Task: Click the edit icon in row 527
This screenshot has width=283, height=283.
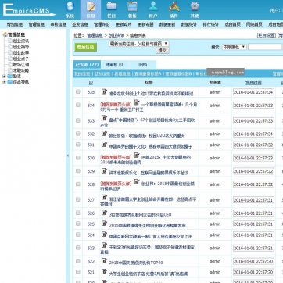Action: pyautogui.click(x=104, y=197)
